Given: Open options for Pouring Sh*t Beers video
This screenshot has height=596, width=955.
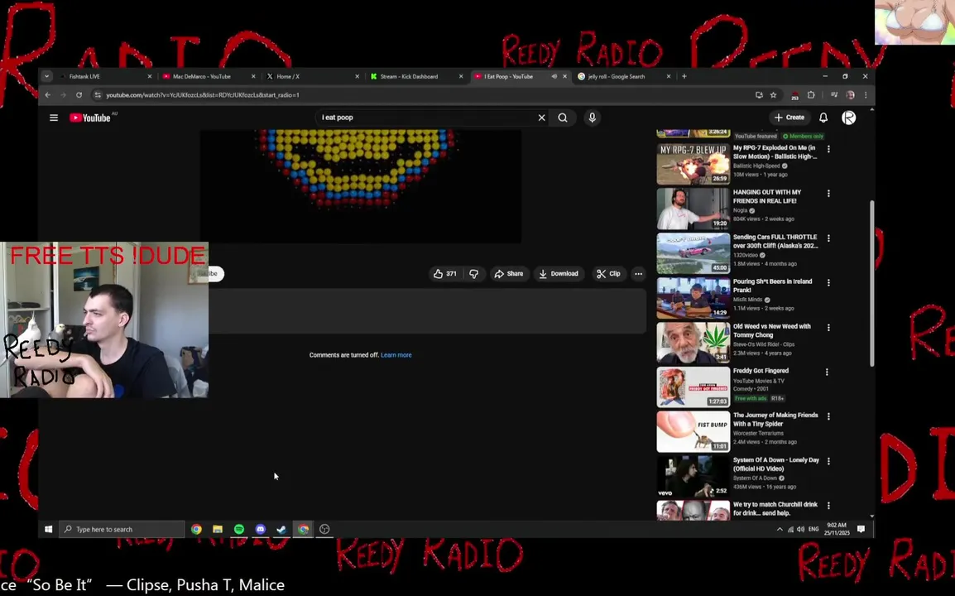Looking at the screenshot, I should [828, 283].
